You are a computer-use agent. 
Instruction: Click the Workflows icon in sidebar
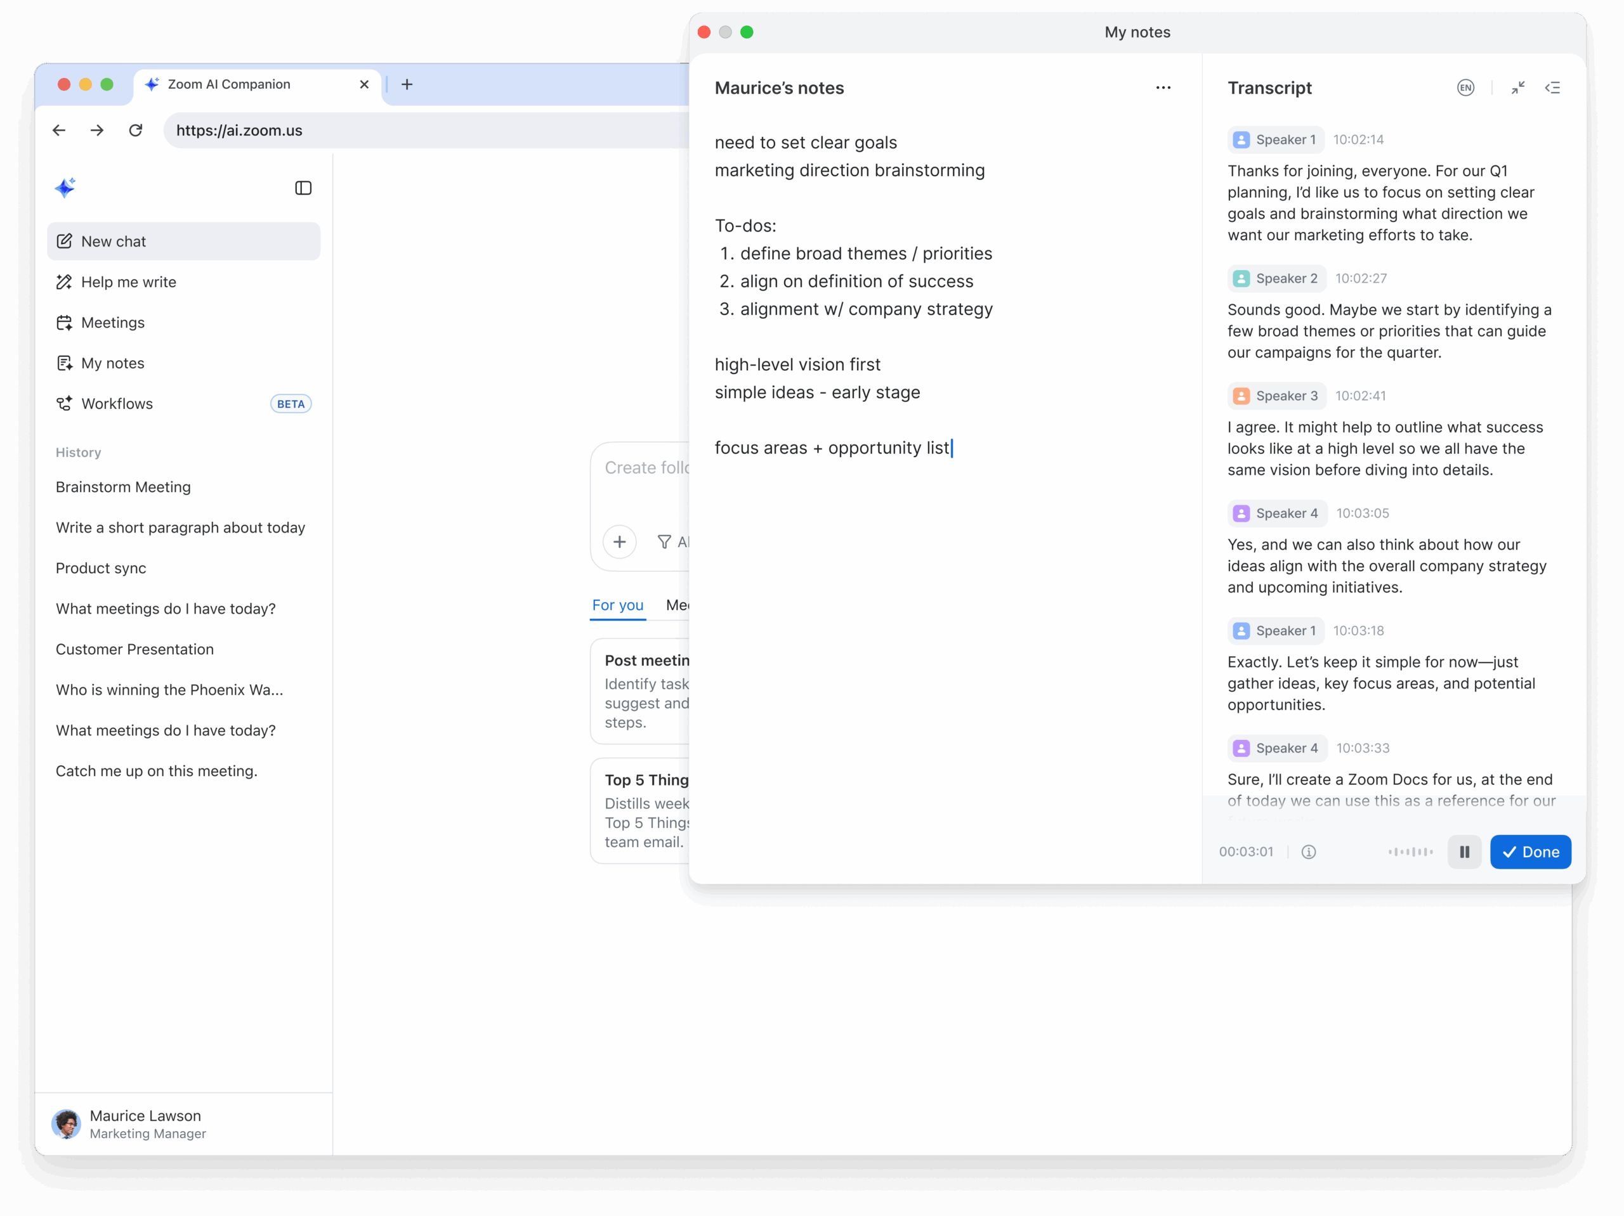click(65, 404)
